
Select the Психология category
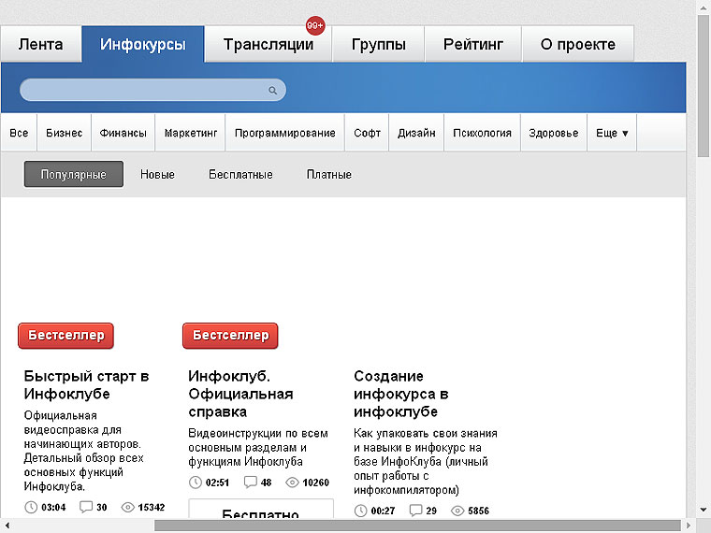coord(482,133)
